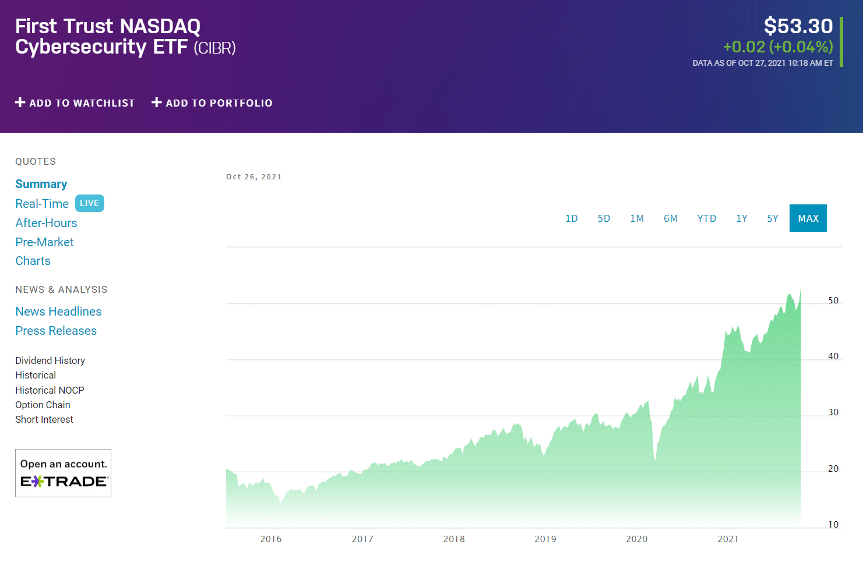Screen dimensions: 863x566
Task: Open the Charts link
Action: [x=33, y=261]
